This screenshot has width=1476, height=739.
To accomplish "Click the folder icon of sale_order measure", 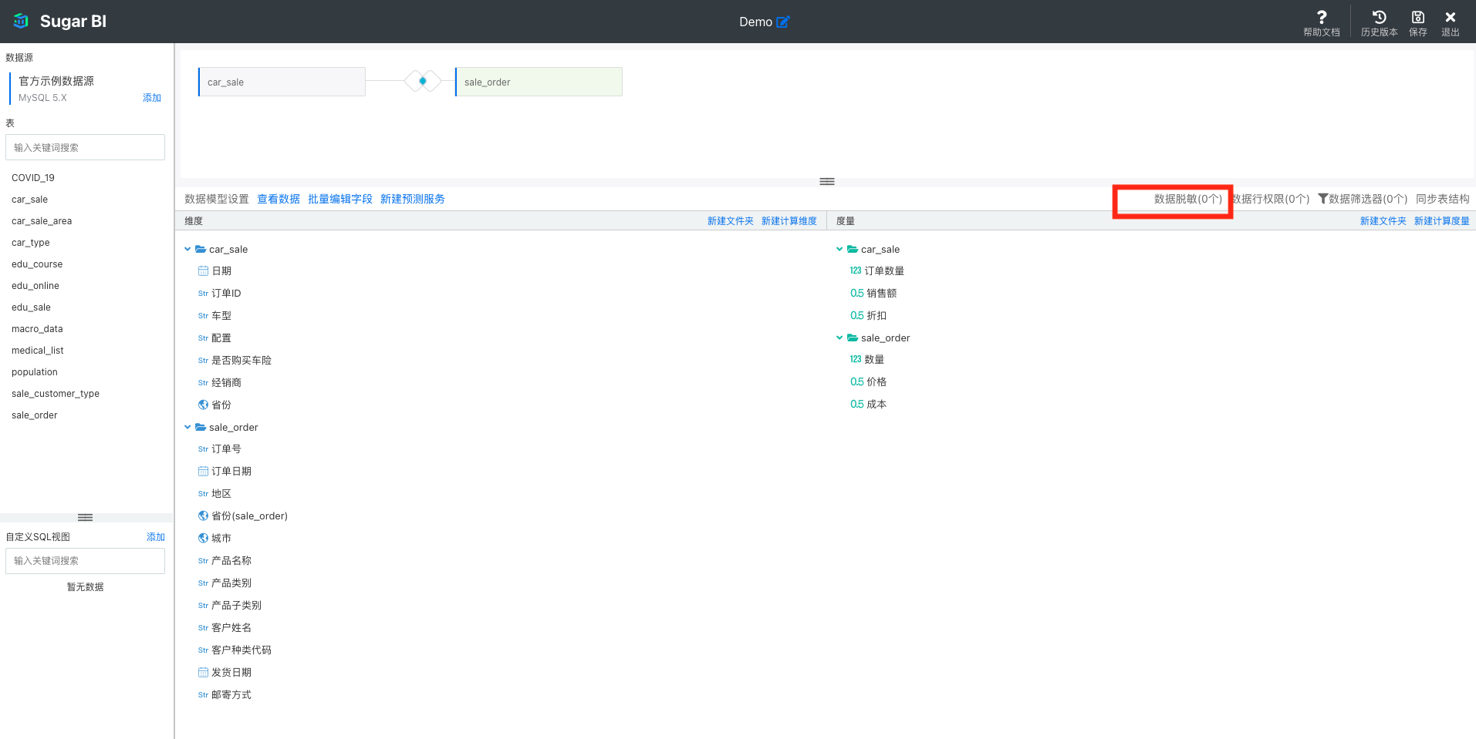I will pos(853,338).
